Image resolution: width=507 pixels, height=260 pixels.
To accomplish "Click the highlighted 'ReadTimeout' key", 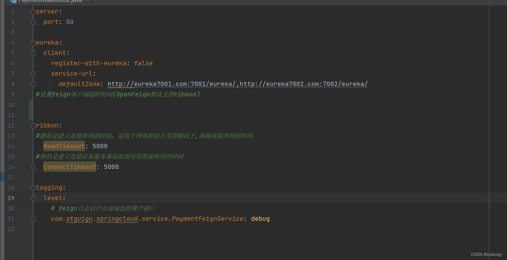I will click(x=64, y=146).
